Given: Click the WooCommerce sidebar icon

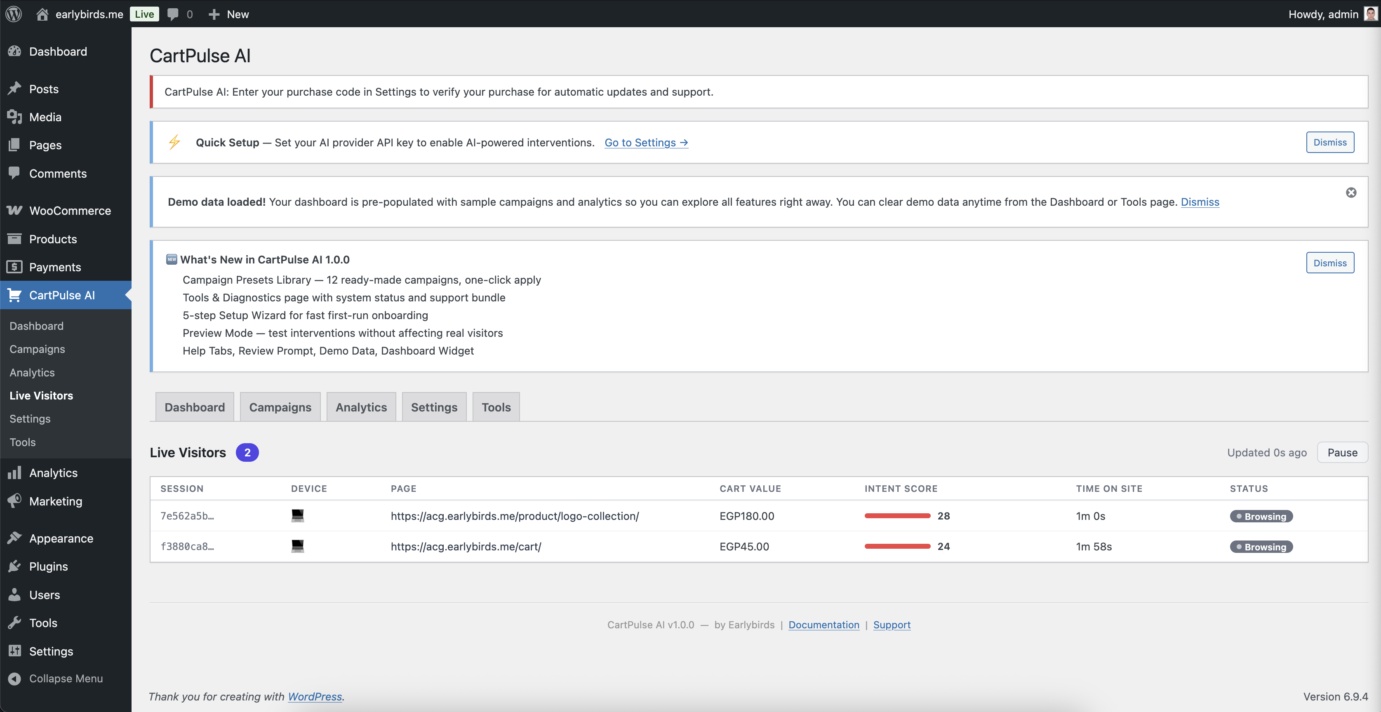Looking at the screenshot, I should [14, 210].
